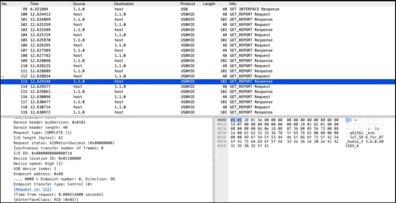Select the USB device index: 1 field

[x=35, y=169]
